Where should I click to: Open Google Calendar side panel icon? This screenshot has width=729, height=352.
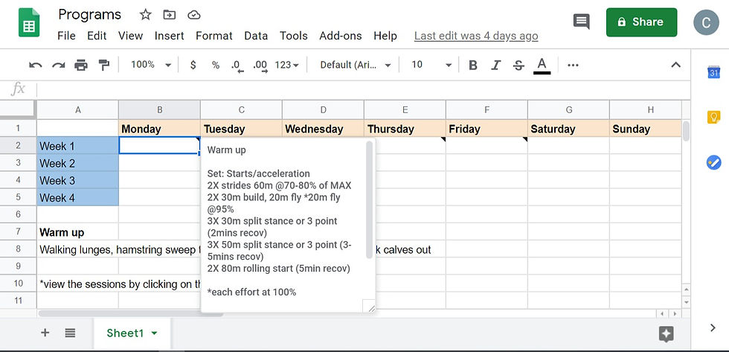pos(713,72)
